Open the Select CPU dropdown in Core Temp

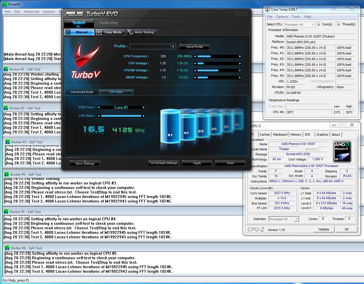point(299,25)
